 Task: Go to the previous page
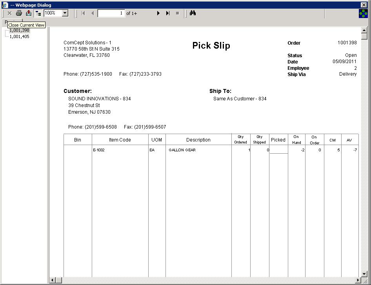[x=93, y=13]
